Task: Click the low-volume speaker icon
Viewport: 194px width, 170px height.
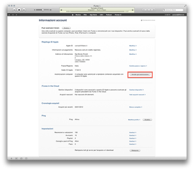Action: (35, 10)
